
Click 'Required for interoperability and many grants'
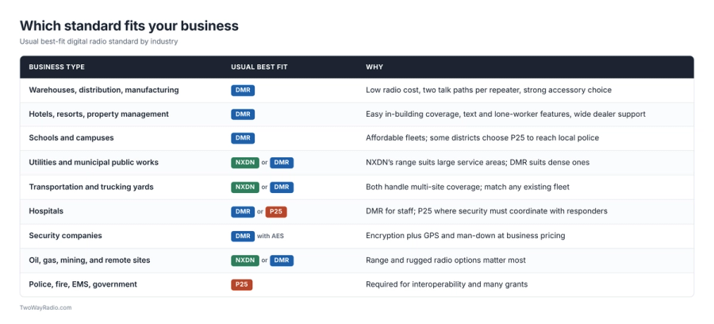447,285
